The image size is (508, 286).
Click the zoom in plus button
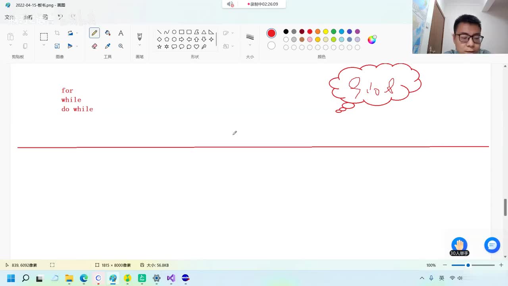click(x=501, y=265)
